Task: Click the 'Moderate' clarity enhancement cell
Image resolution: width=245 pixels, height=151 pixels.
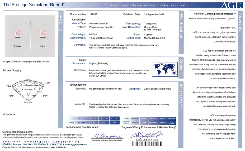Action: pos(153,119)
